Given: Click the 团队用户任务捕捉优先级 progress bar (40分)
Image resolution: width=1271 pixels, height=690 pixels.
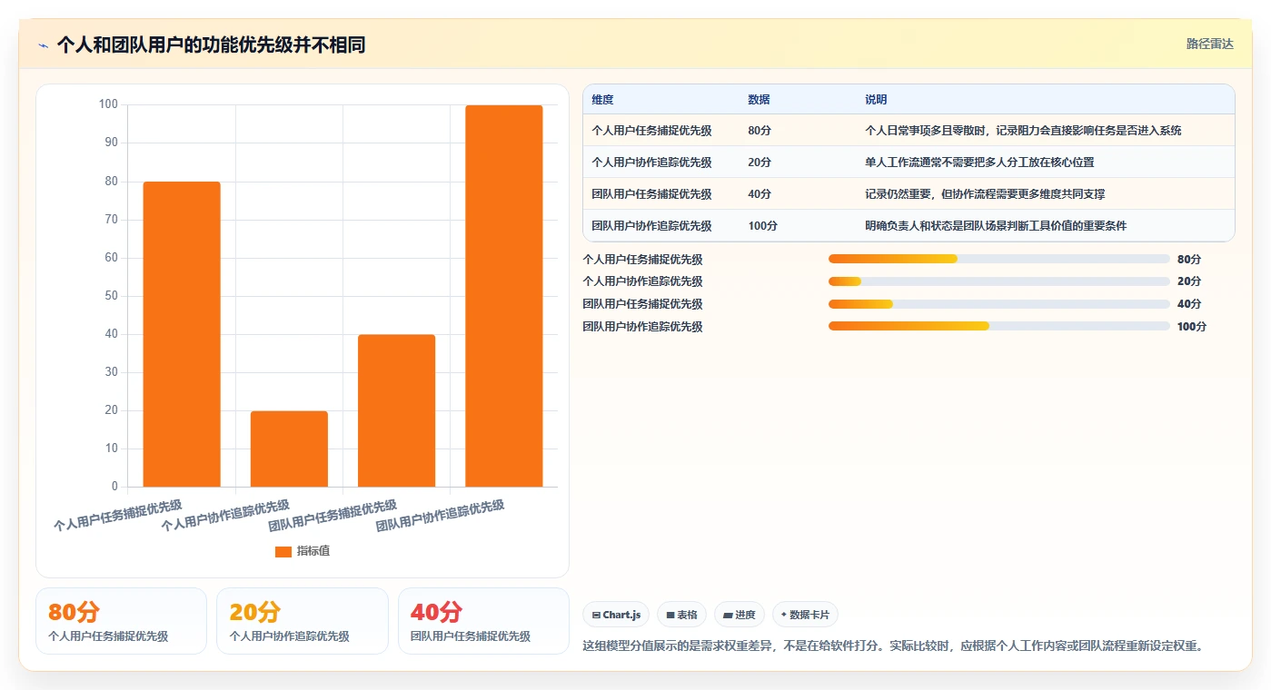Looking at the screenshot, I should point(999,304).
